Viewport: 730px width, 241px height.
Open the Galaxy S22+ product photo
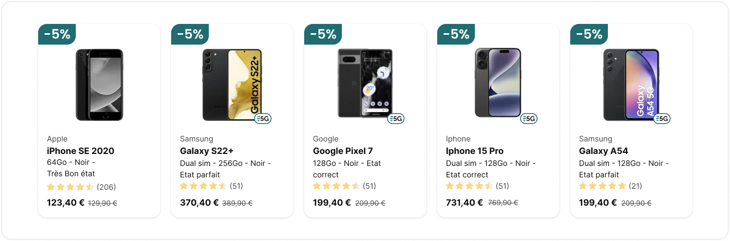coord(232,84)
